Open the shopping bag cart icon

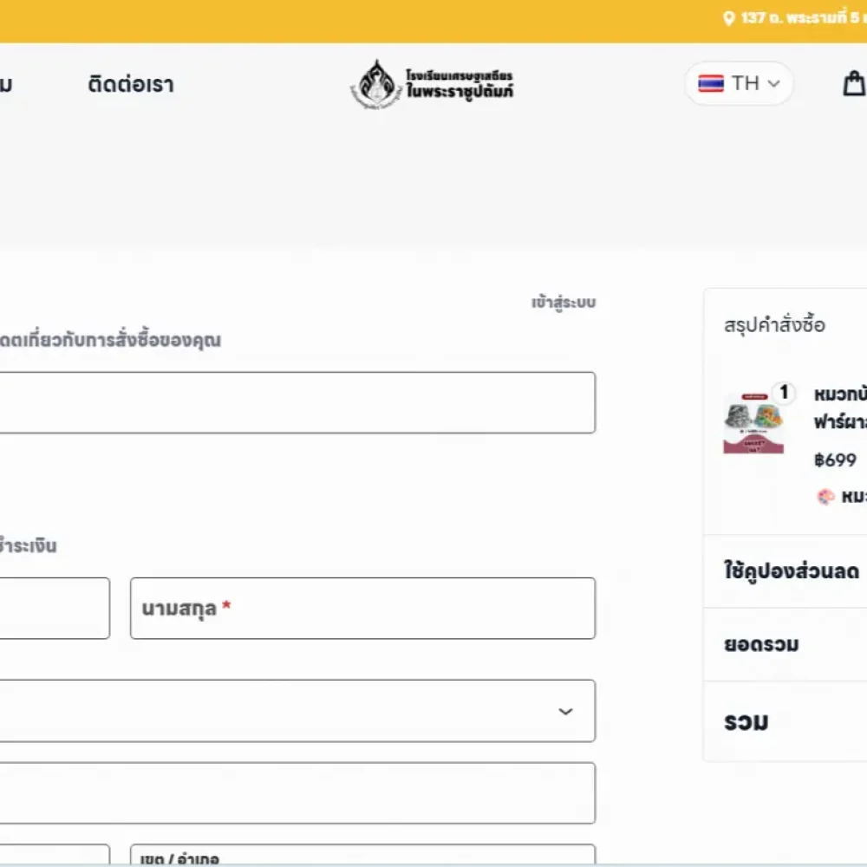point(855,83)
